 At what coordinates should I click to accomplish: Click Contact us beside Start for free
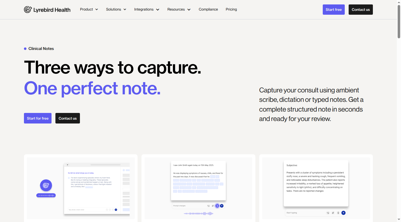click(x=68, y=118)
